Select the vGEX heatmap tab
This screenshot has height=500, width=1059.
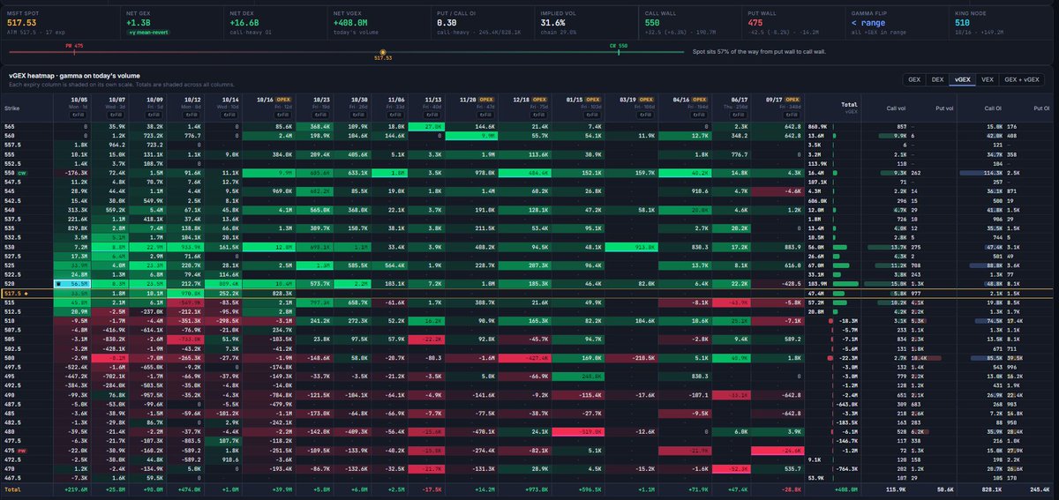tap(961, 78)
